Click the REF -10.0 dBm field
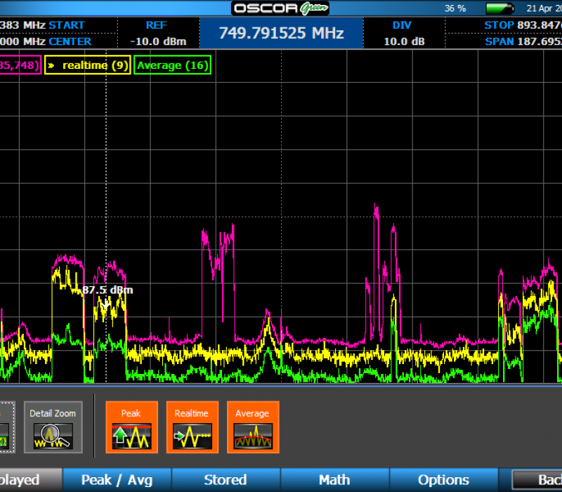562x492 pixels. pyautogui.click(x=156, y=32)
